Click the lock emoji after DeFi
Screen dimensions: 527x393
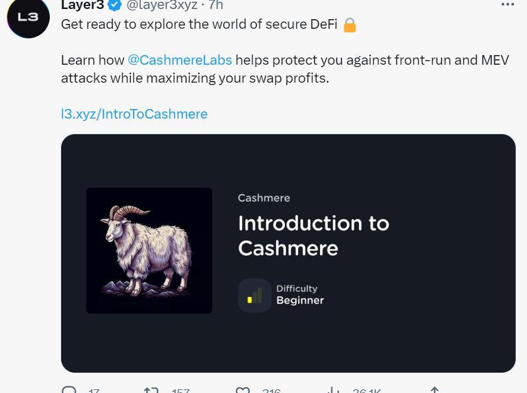350,25
